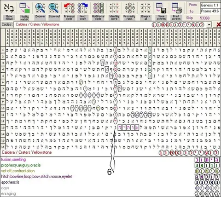This screenshot has width=221, height=197.
Task: Click matrix row number 16 header
Action: pos(3,147)
